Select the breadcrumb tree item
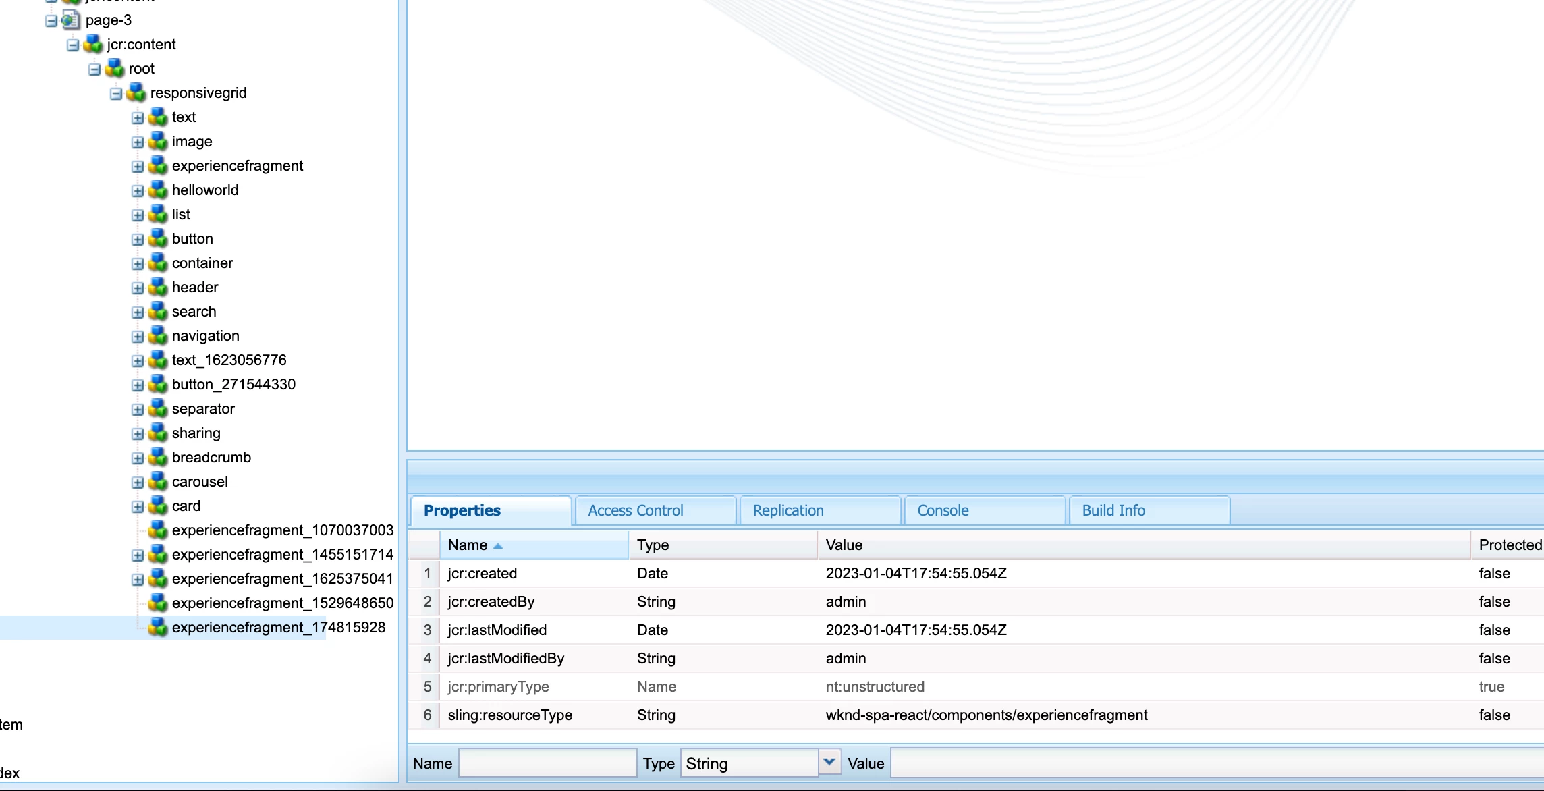This screenshot has width=1544, height=791. (x=211, y=458)
